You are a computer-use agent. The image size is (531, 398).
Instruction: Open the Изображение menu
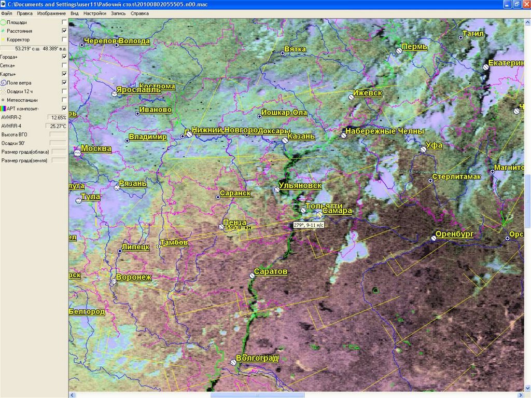pos(51,13)
